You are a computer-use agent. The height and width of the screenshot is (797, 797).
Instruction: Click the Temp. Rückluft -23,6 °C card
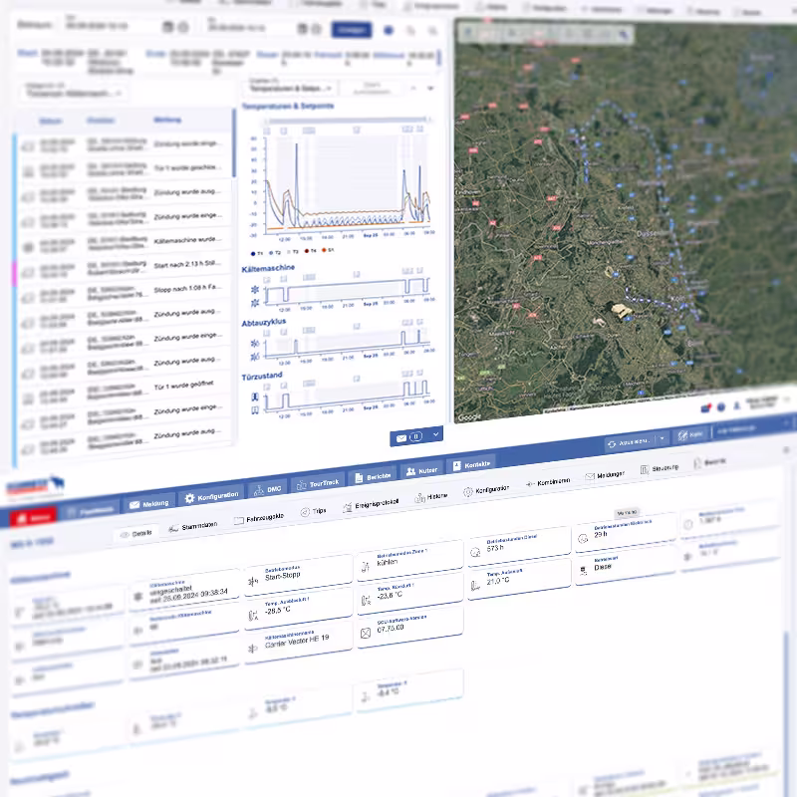[409, 592]
